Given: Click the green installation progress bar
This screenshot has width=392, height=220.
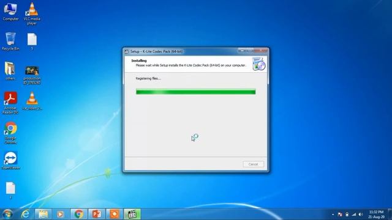Looking at the screenshot, I should click(x=196, y=92).
